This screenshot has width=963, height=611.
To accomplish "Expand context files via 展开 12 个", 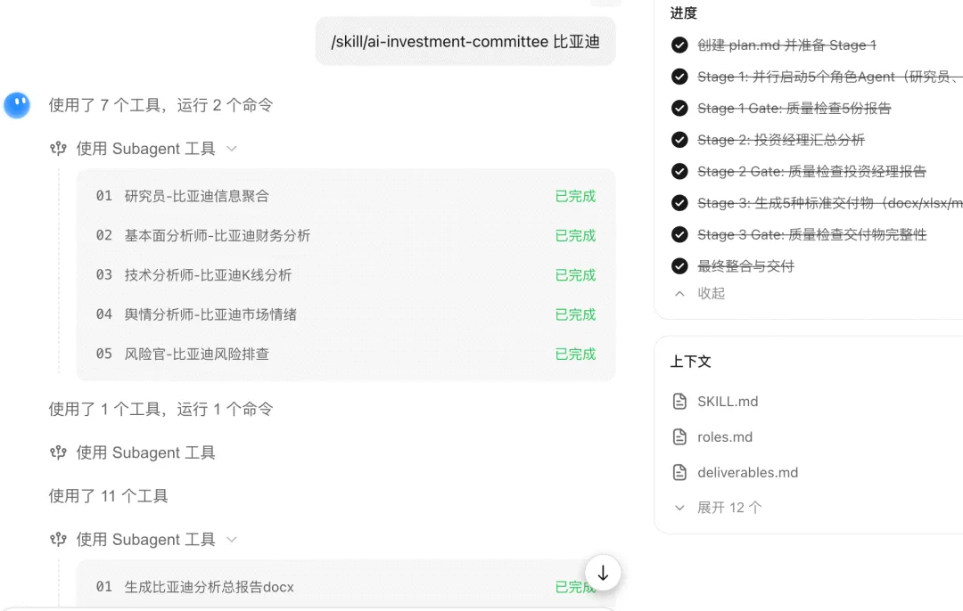I will tap(717, 508).
